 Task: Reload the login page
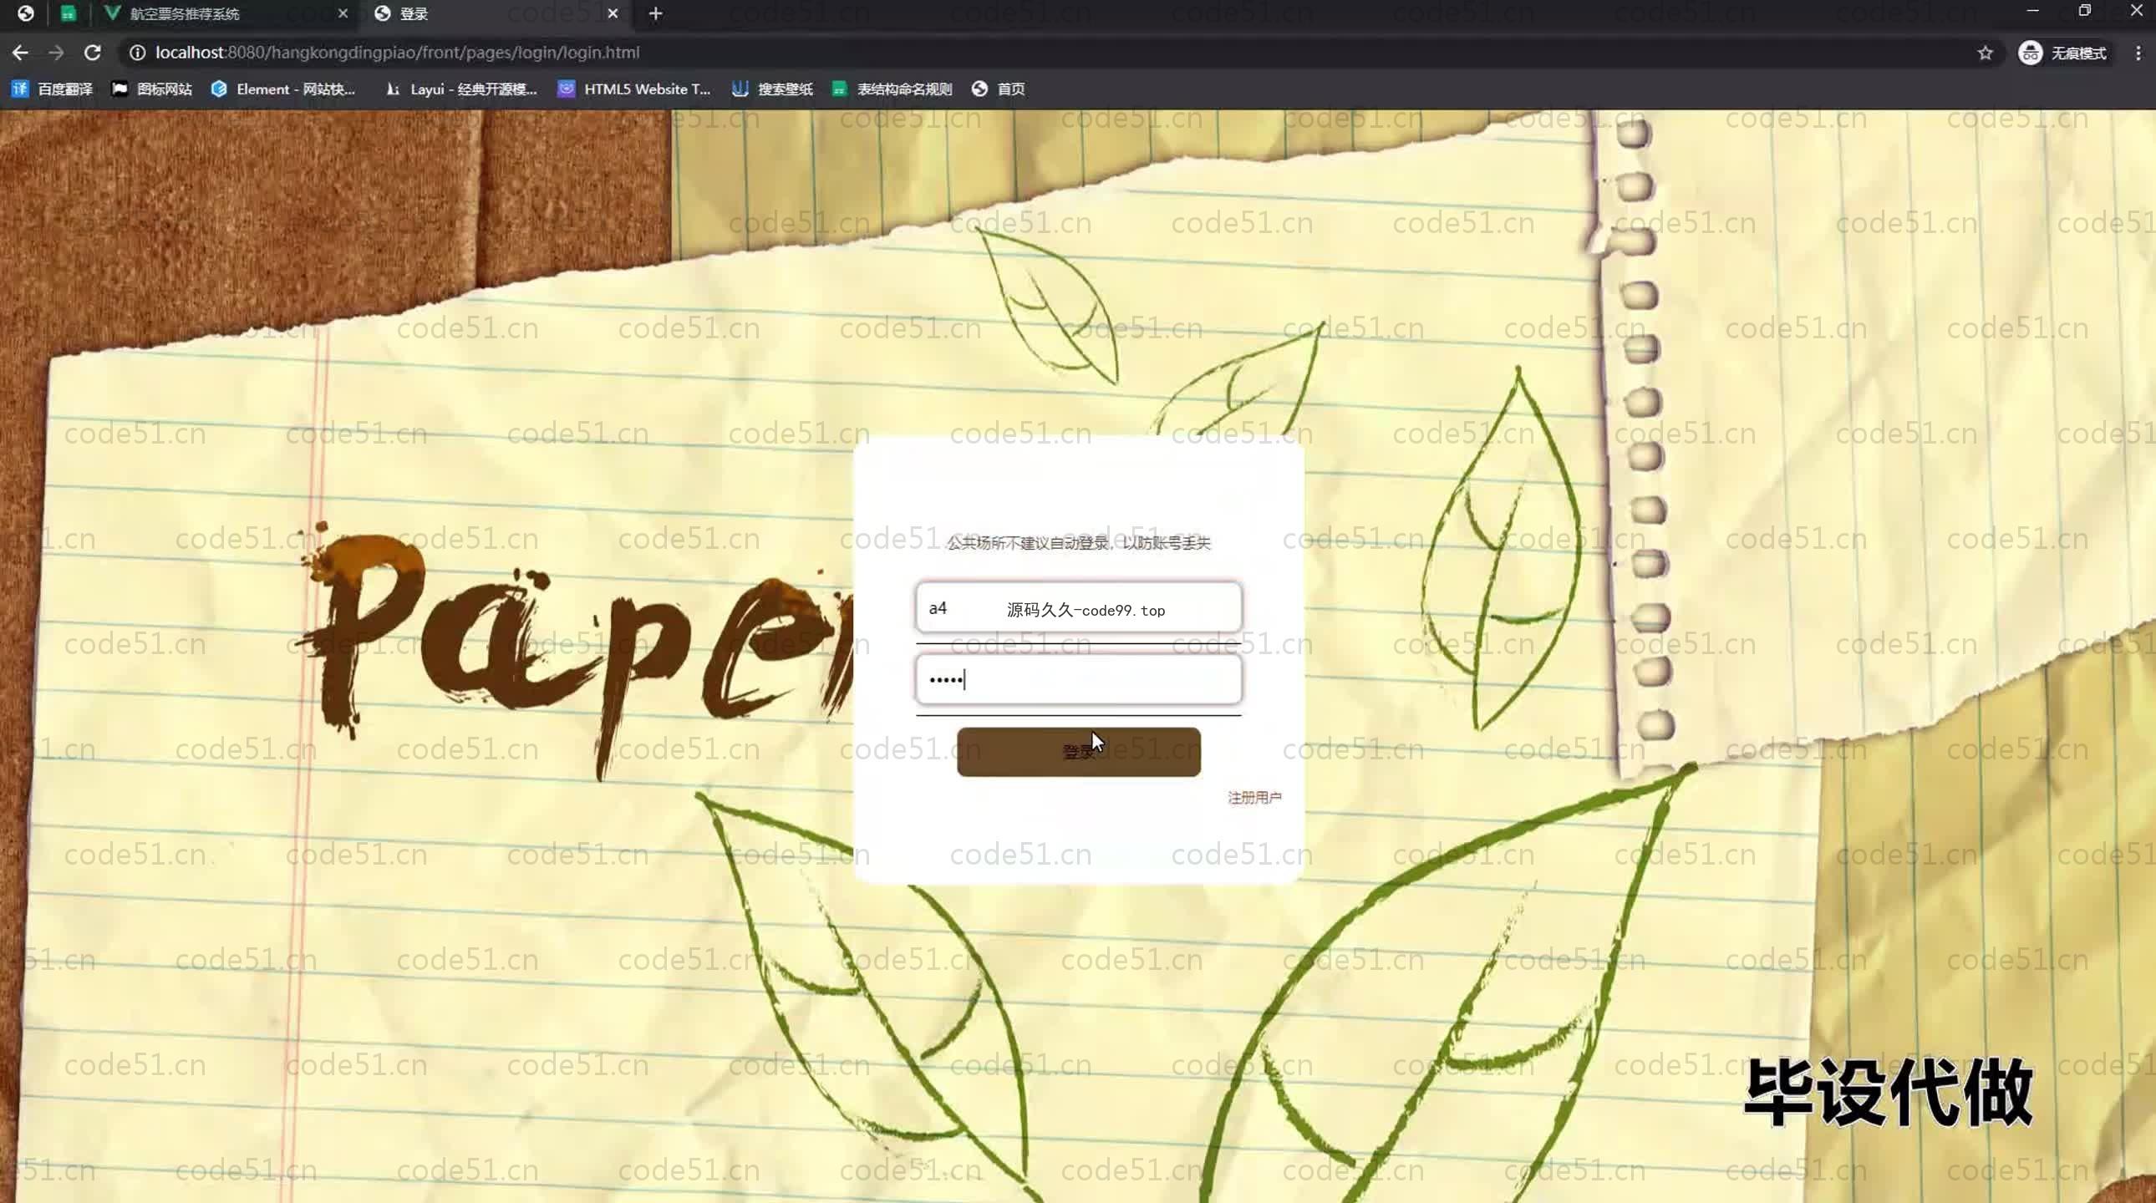[93, 53]
